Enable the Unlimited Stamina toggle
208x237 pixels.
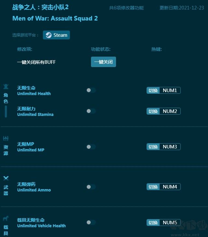click(x=91, y=111)
